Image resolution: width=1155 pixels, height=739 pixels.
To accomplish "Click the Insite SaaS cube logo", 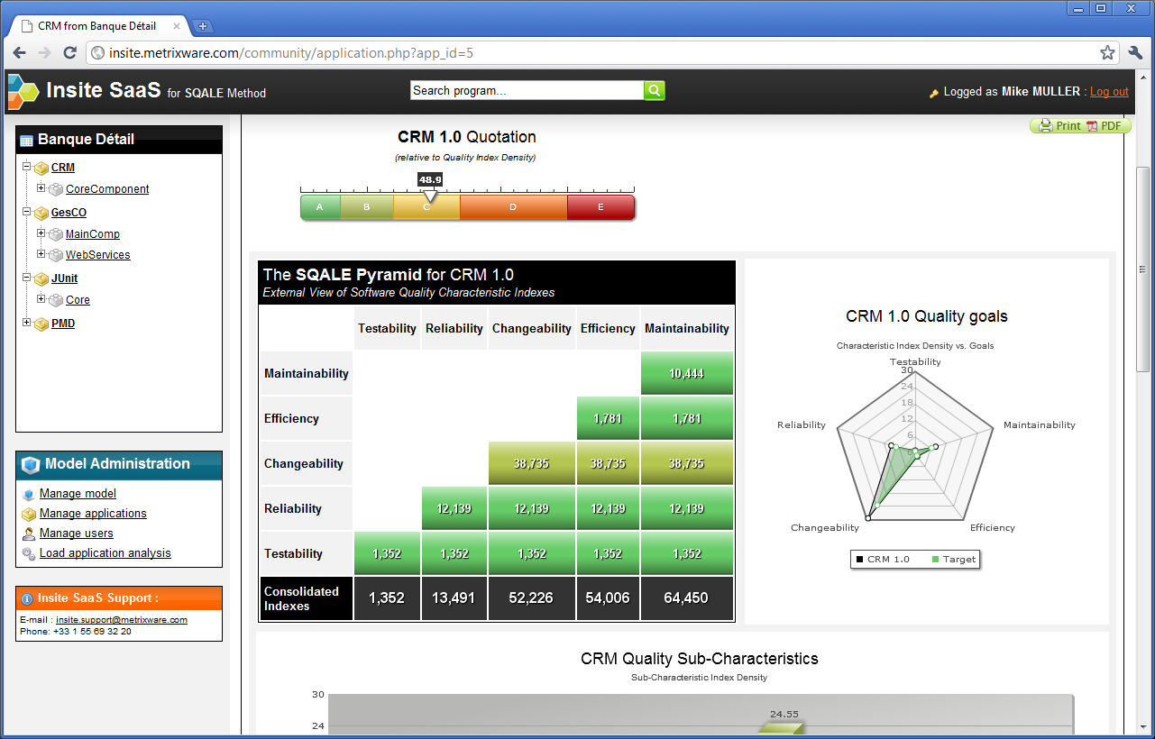I will (x=23, y=91).
